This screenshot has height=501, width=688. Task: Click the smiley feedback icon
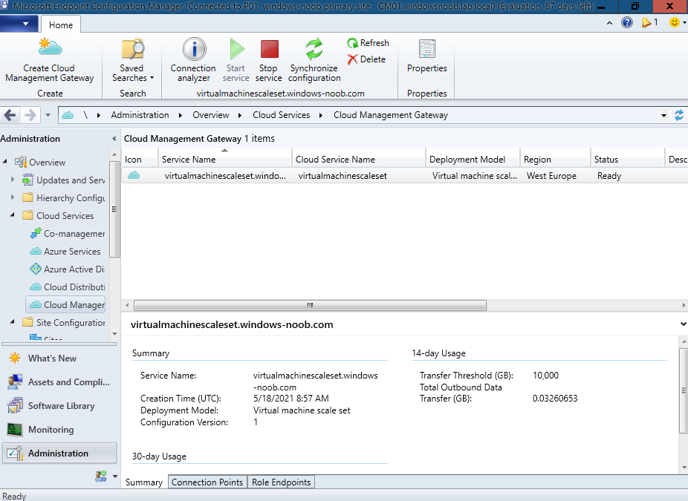coord(675,22)
